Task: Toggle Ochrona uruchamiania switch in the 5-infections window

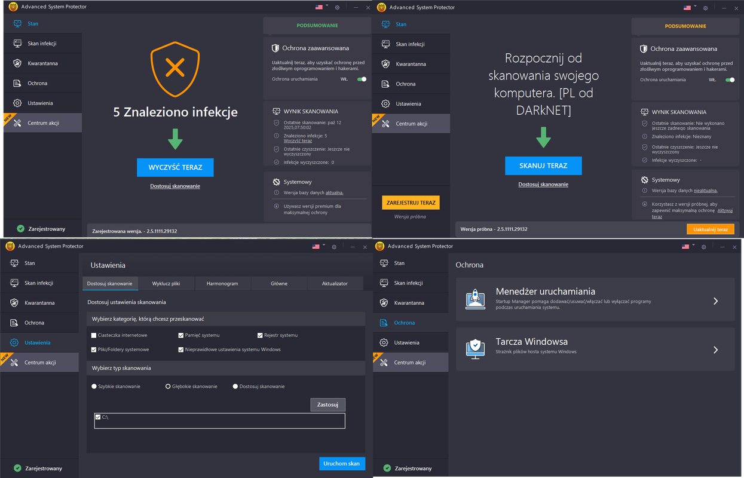Action: pos(362,79)
